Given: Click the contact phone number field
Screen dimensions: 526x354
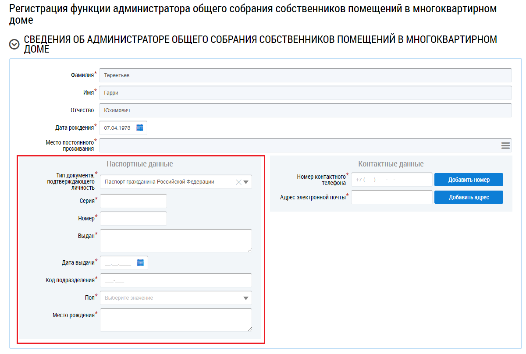Looking at the screenshot, I should click(x=391, y=180).
